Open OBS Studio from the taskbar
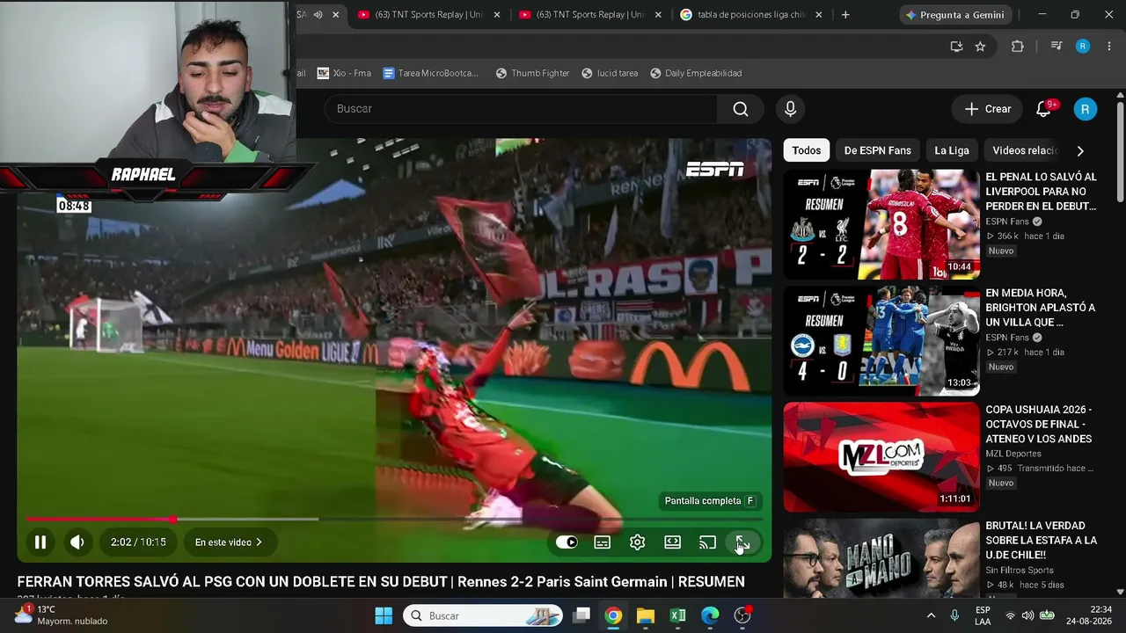This screenshot has width=1126, height=633. click(742, 615)
